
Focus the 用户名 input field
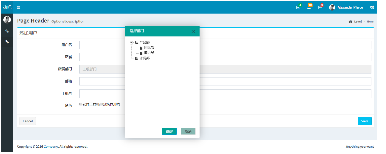point(225,45)
